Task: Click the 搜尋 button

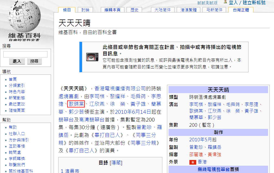Action: pyautogui.click(x=34, y=61)
